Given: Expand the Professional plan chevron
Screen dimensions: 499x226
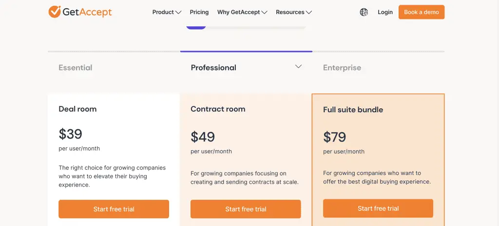Looking at the screenshot, I should tap(298, 66).
